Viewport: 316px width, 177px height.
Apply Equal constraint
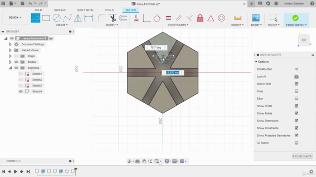click(168, 18)
